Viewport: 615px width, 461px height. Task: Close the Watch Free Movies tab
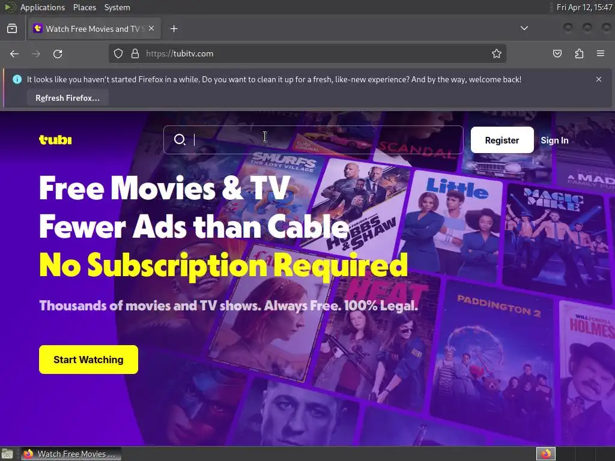tap(151, 28)
